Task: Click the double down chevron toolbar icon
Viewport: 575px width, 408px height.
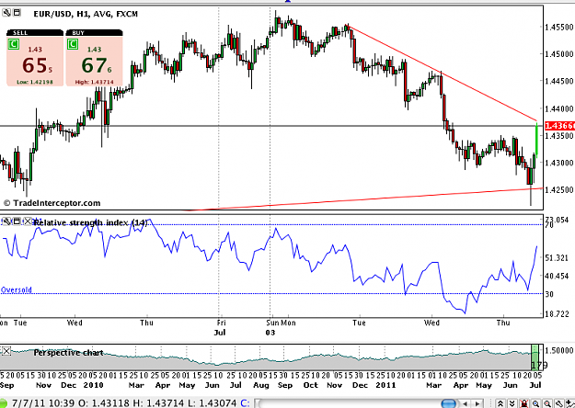Action: (512, 403)
